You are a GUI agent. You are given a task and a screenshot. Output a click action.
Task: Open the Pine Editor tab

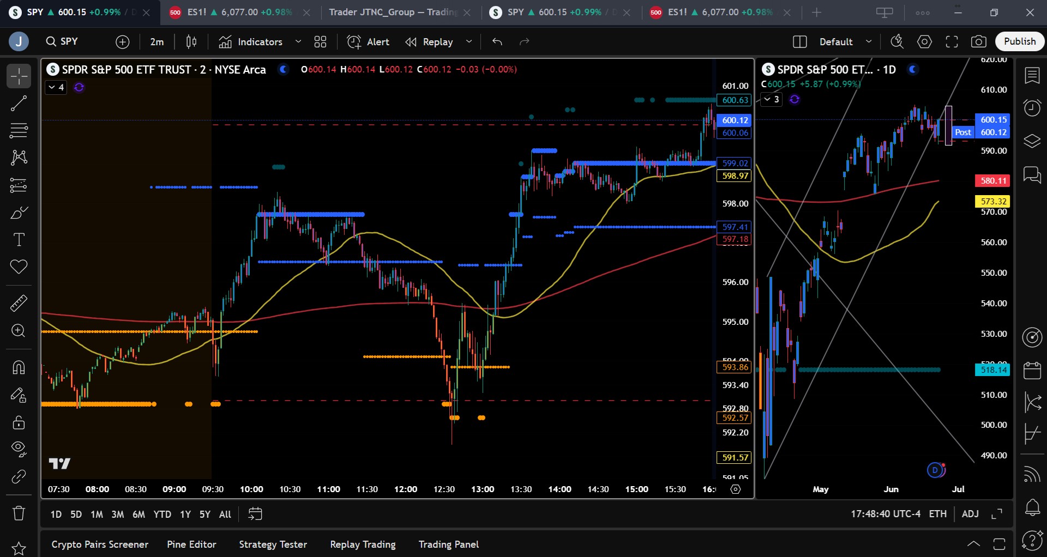pyautogui.click(x=191, y=544)
